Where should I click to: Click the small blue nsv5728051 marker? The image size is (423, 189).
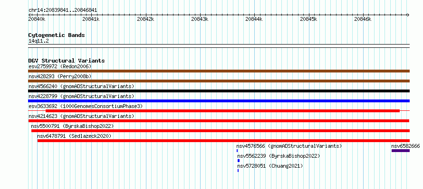[x=238, y=171]
